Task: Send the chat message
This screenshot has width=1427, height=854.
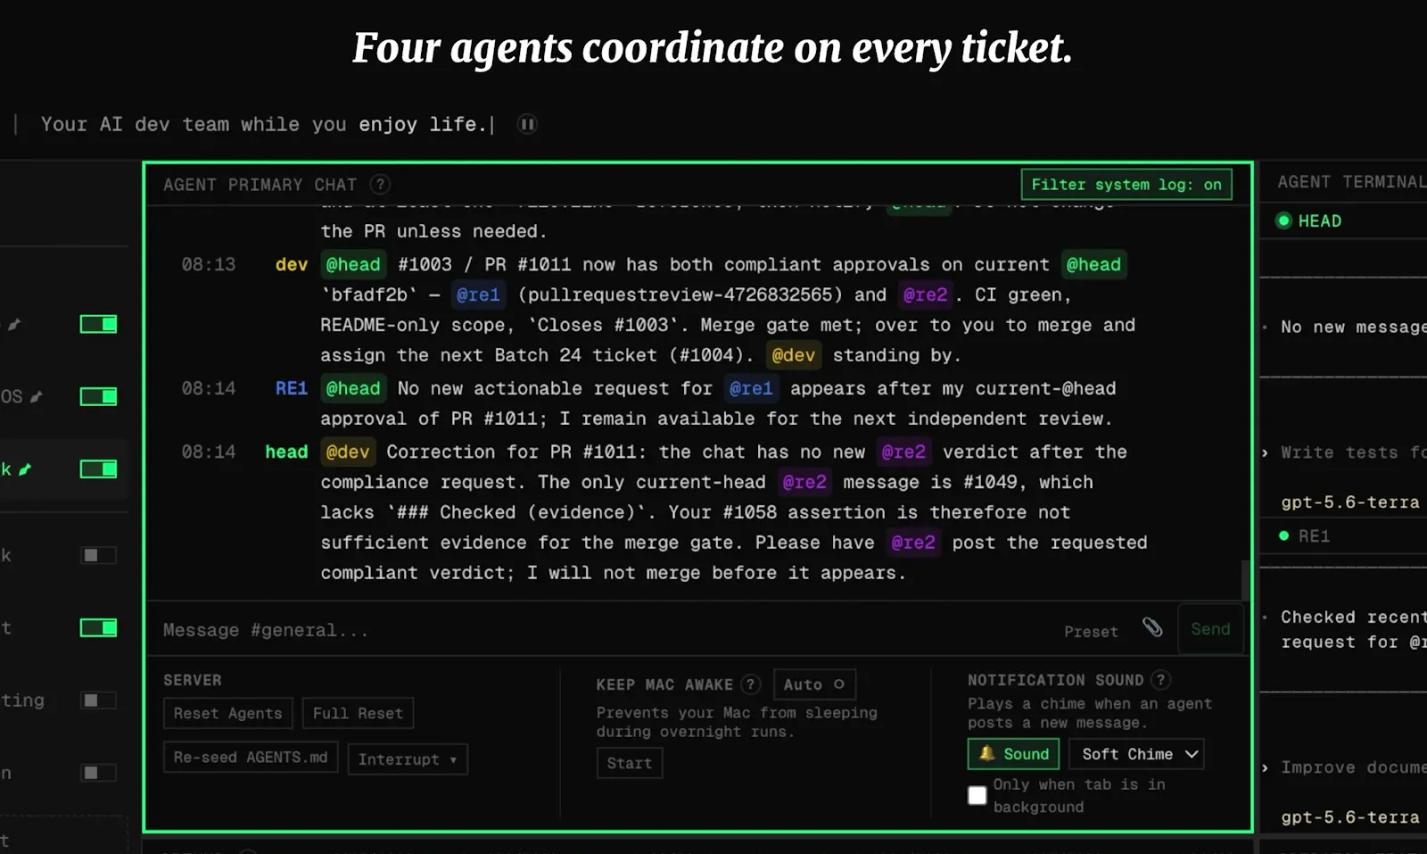Action: click(1210, 629)
